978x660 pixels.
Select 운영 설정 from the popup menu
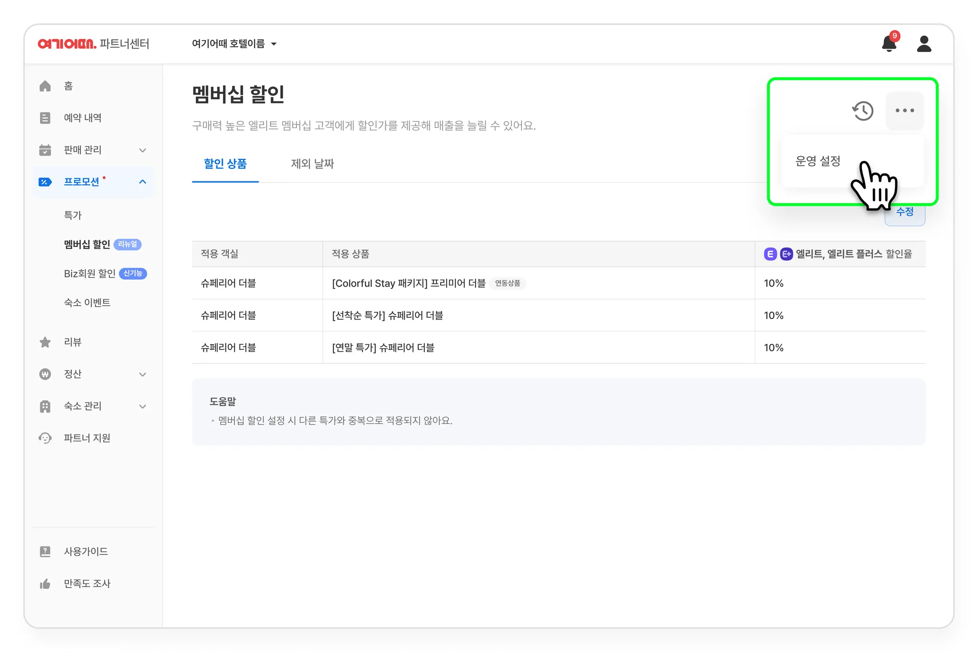[818, 161]
